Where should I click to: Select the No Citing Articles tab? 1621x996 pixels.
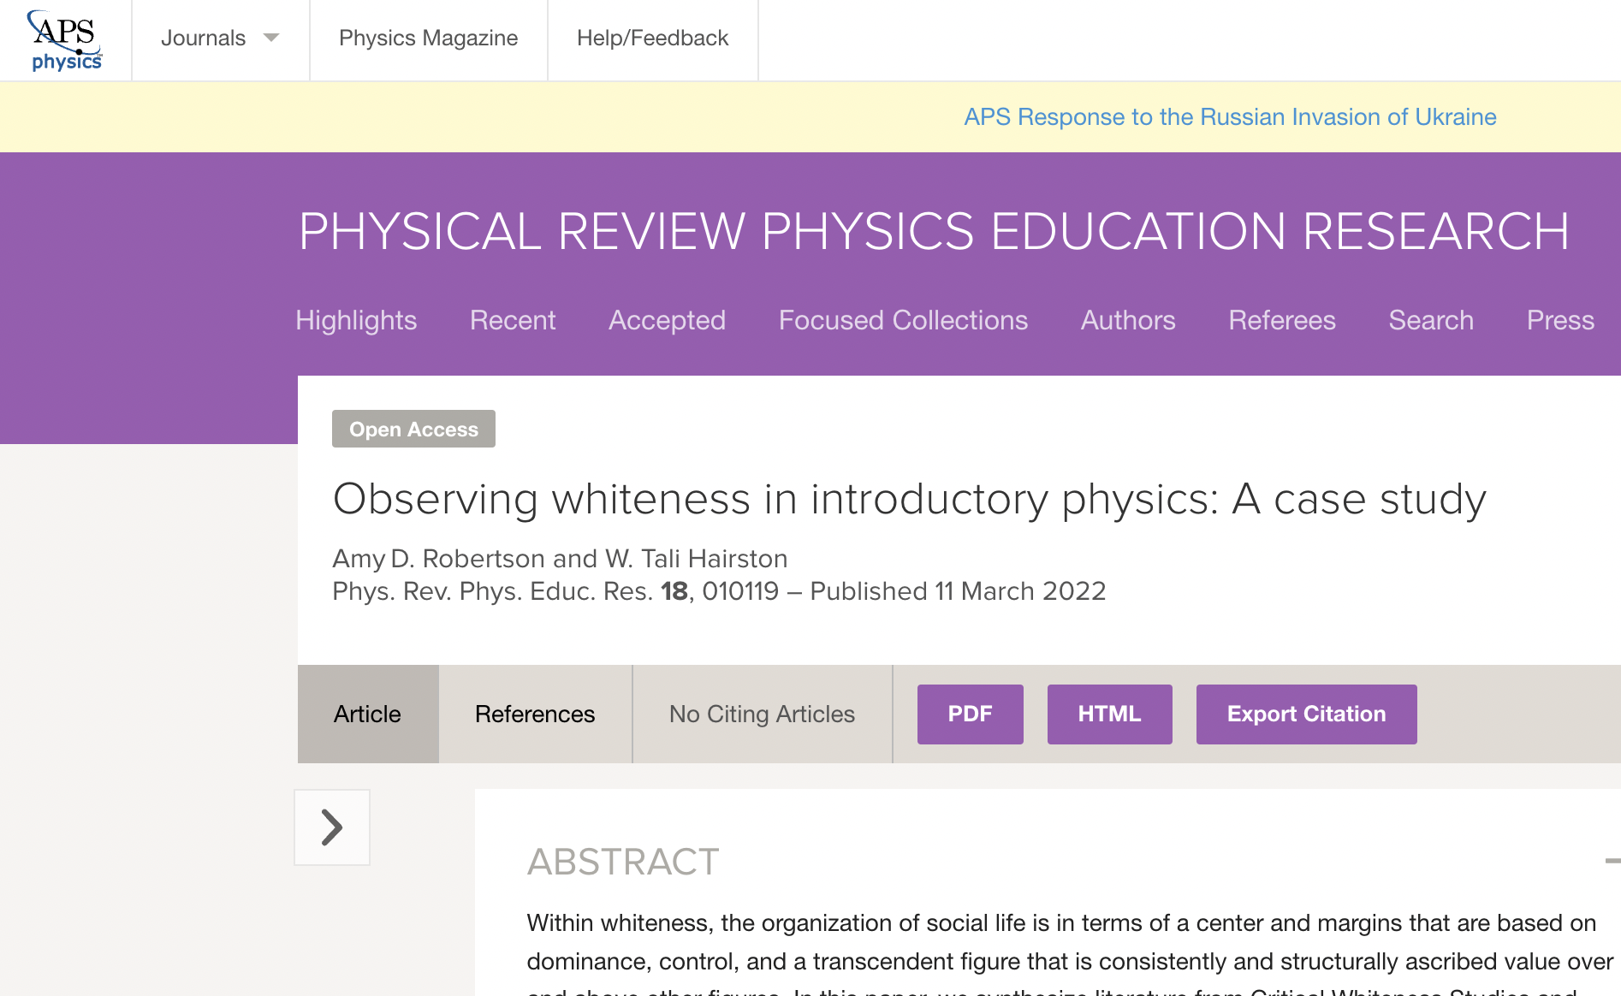pyautogui.click(x=762, y=714)
